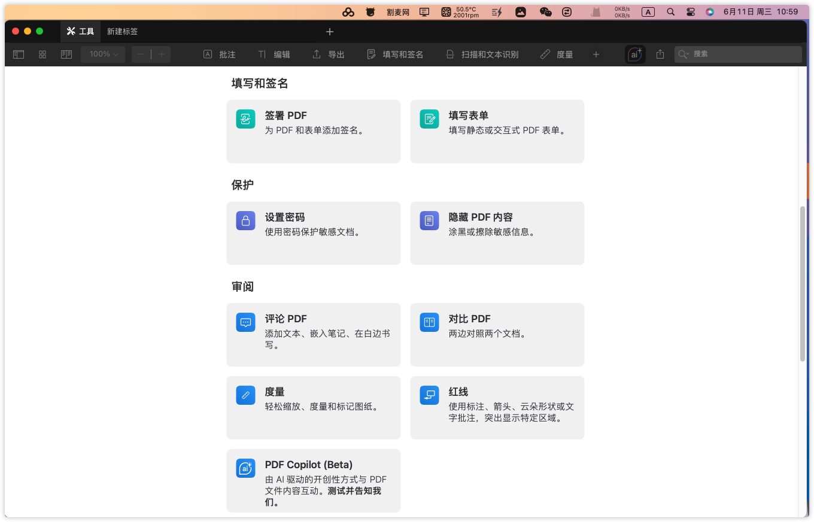Click the AI assistant icon in toolbar
This screenshot has height=522, width=814.
click(634, 54)
